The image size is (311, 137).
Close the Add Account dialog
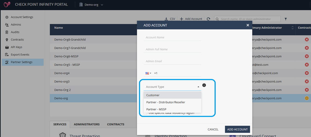[247, 25]
